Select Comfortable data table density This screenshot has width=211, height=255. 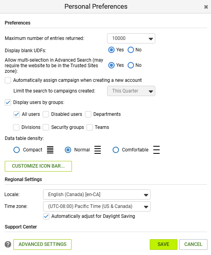pyautogui.click(x=116, y=150)
